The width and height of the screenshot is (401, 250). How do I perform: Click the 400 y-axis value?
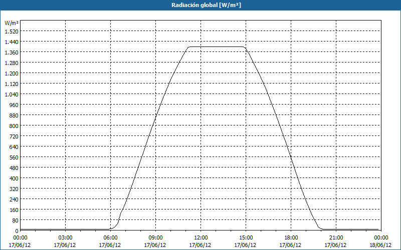pyautogui.click(x=14, y=178)
